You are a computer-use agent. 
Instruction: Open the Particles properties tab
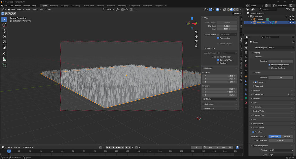246,85
